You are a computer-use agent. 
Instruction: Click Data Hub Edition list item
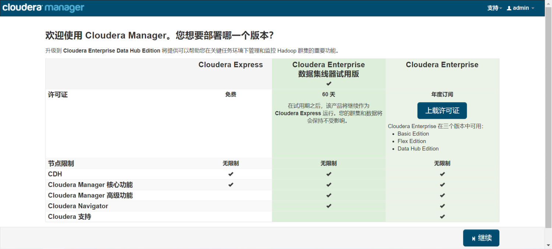pos(418,149)
